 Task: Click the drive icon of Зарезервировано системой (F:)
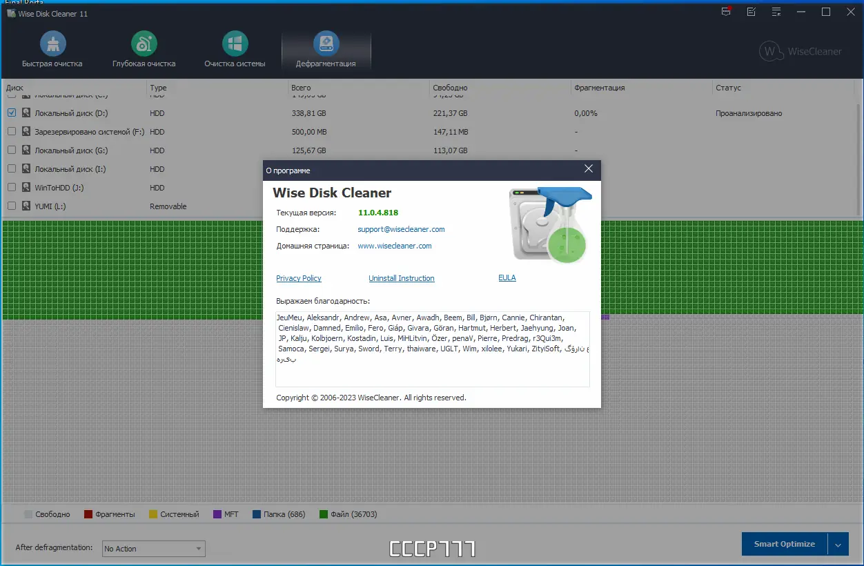point(26,131)
